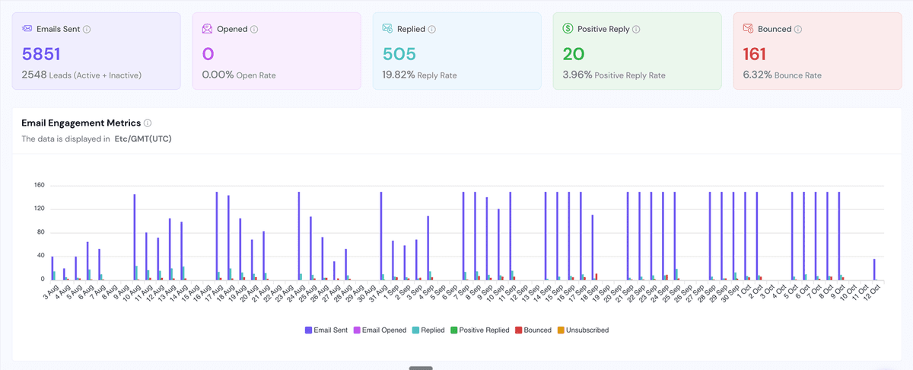Open info tooltip next to Replied
The height and width of the screenshot is (370, 913).
pyautogui.click(x=431, y=29)
